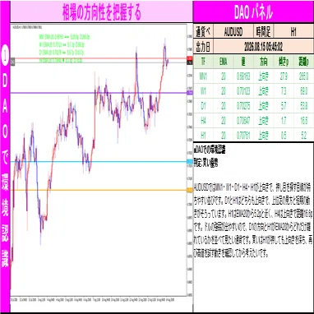Click the H1 EMA value 0.70761
The height and width of the screenshot is (314, 314).
[x=243, y=135]
